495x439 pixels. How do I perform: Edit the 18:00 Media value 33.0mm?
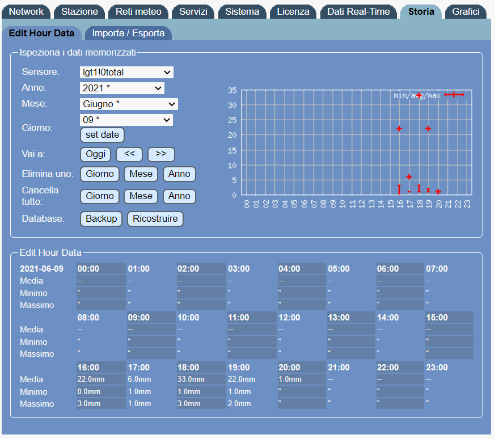coord(201,379)
